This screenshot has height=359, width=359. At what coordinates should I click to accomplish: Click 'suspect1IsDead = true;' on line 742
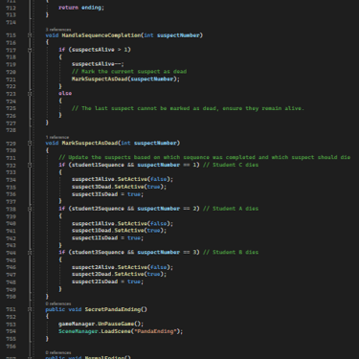(x=107, y=237)
